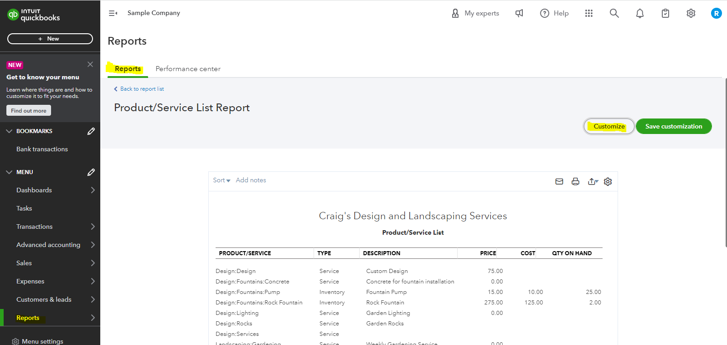The image size is (727, 345).
Task: Dismiss the Get to know your menu card
Action: coord(90,64)
